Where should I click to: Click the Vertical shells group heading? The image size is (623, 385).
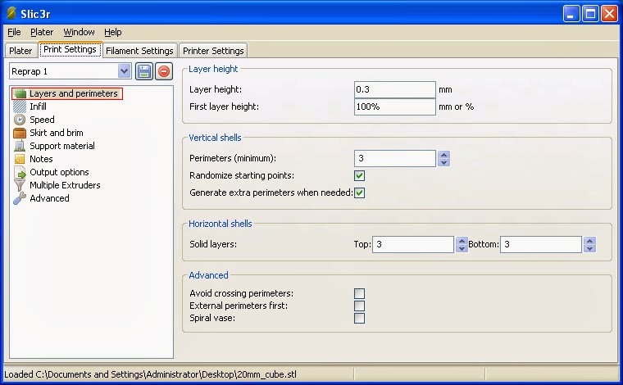(215, 138)
